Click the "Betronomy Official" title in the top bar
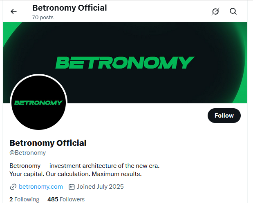 click(x=69, y=8)
